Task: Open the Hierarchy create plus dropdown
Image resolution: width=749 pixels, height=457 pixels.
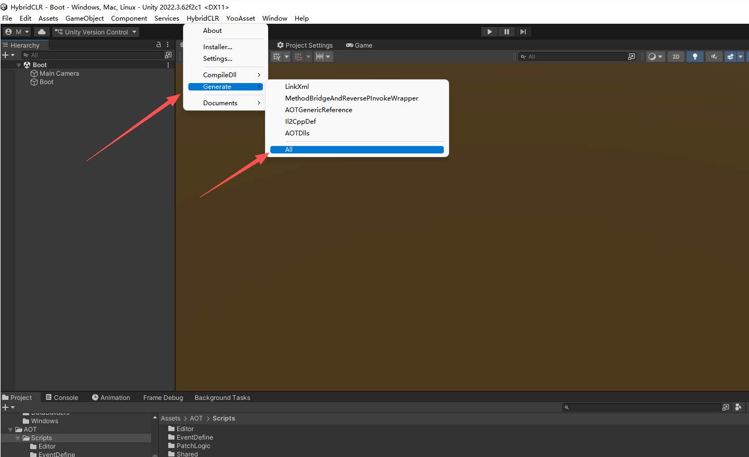Action: (x=8, y=55)
